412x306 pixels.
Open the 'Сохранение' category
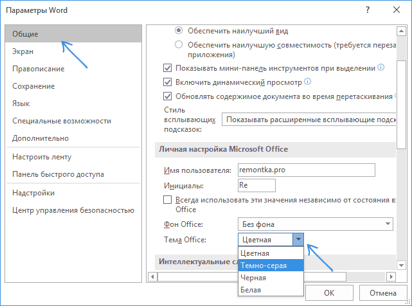(x=73, y=86)
